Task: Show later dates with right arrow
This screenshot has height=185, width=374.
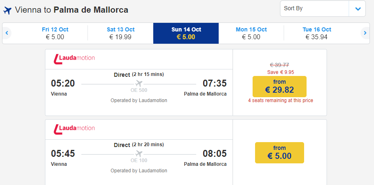Action: [x=365, y=33]
